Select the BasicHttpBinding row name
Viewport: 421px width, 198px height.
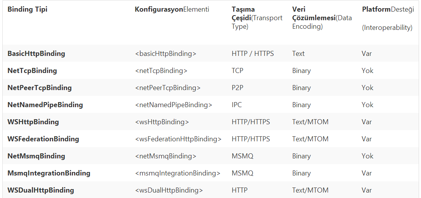(36, 54)
